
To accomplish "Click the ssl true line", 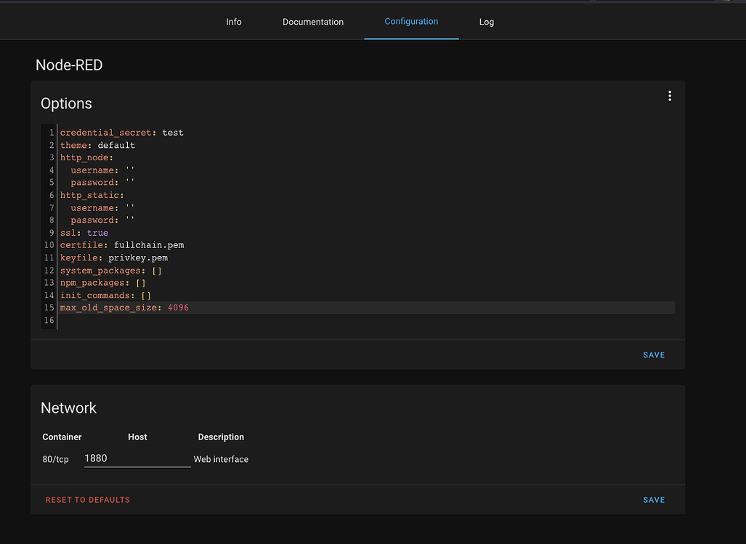I will [x=97, y=232].
